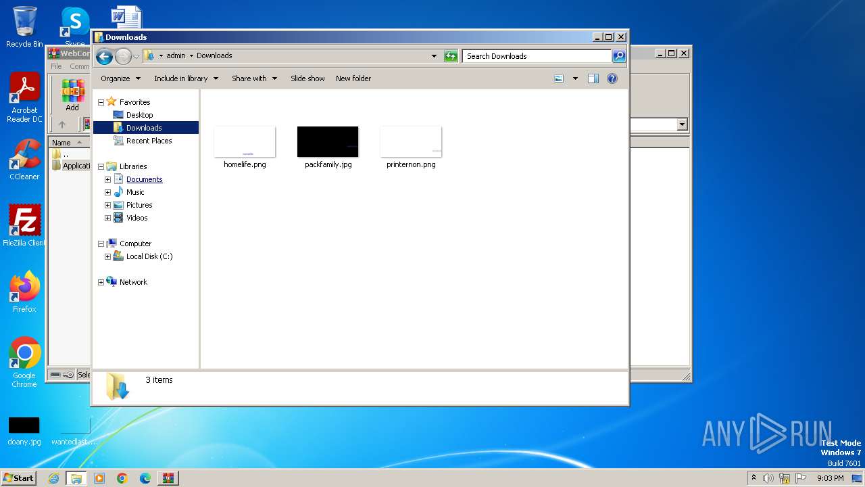Open Skype desktop shortcut
This screenshot has width=865, height=487.
click(x=75, y=27)
